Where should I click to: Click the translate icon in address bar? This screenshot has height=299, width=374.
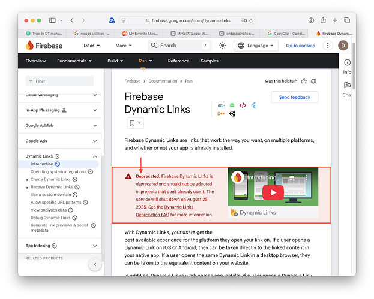(x=244, y=20)
